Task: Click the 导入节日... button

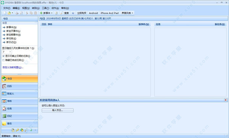Action: [58, 110]
